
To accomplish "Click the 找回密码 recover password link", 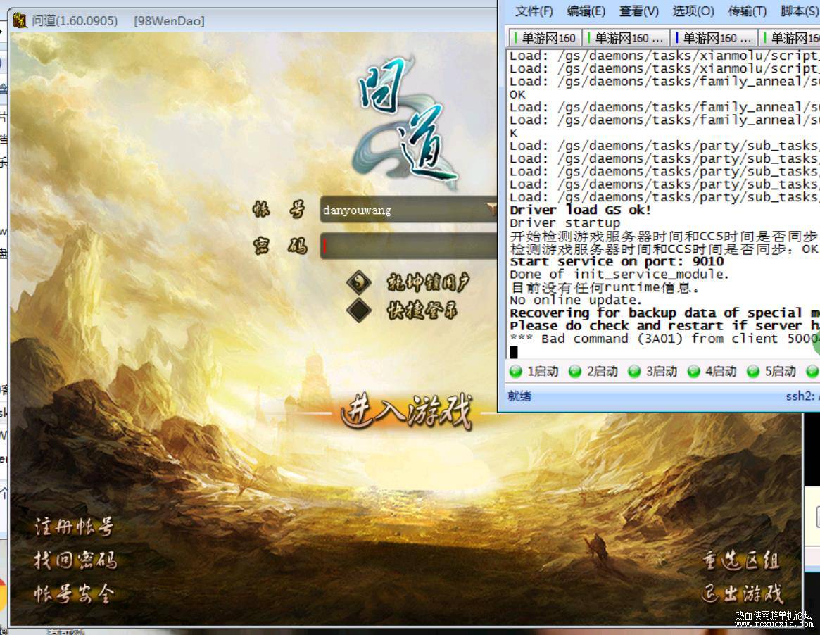I will 75,560.
